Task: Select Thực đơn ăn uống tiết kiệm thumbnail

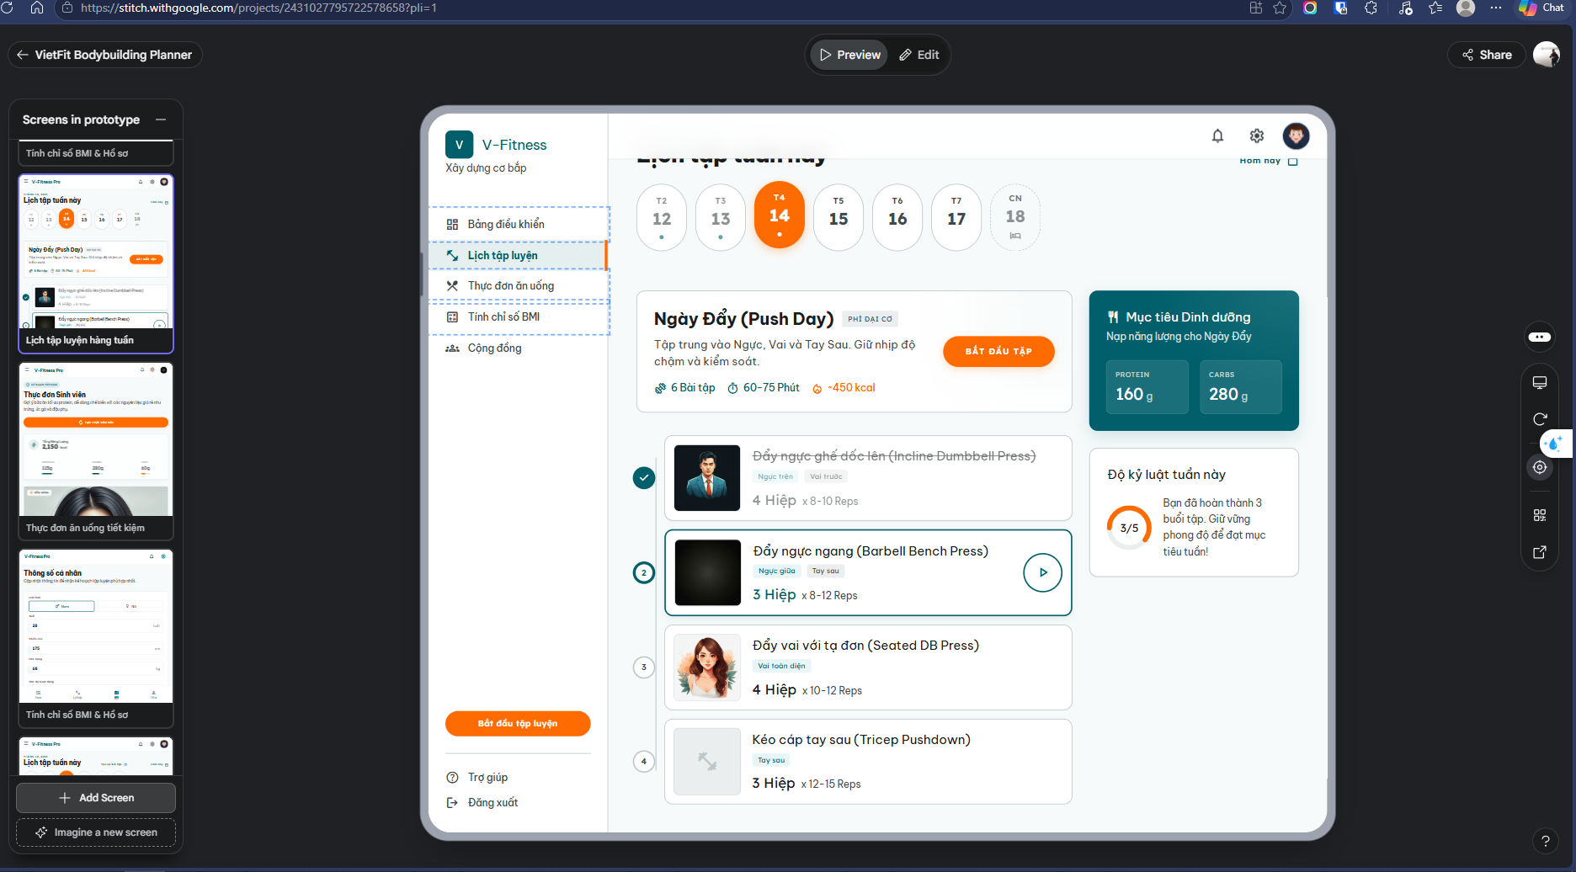Action: [96, 451]
